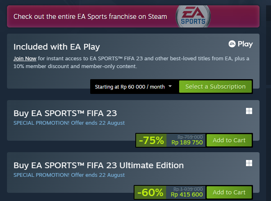This screenshot has height=201, width=271.
Task: Click the Buy EA SPORTS FIFA 23 heading
Action: (65, 114)
